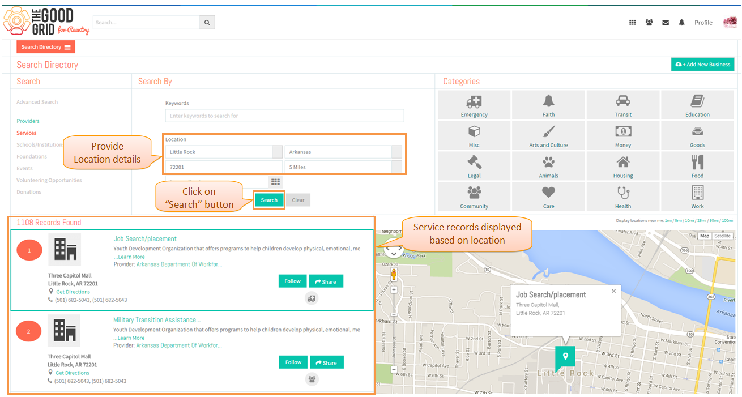Select the Money category tile
This screenshot has width=742, height=397.
tap(623, 136)
